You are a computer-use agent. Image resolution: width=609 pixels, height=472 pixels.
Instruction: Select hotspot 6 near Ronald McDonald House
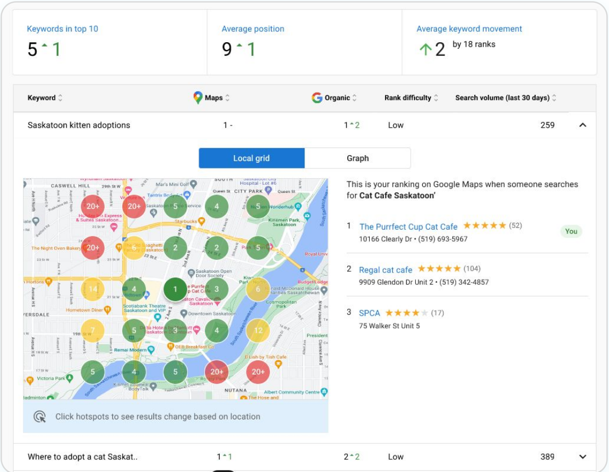click(x=258, y=289)
